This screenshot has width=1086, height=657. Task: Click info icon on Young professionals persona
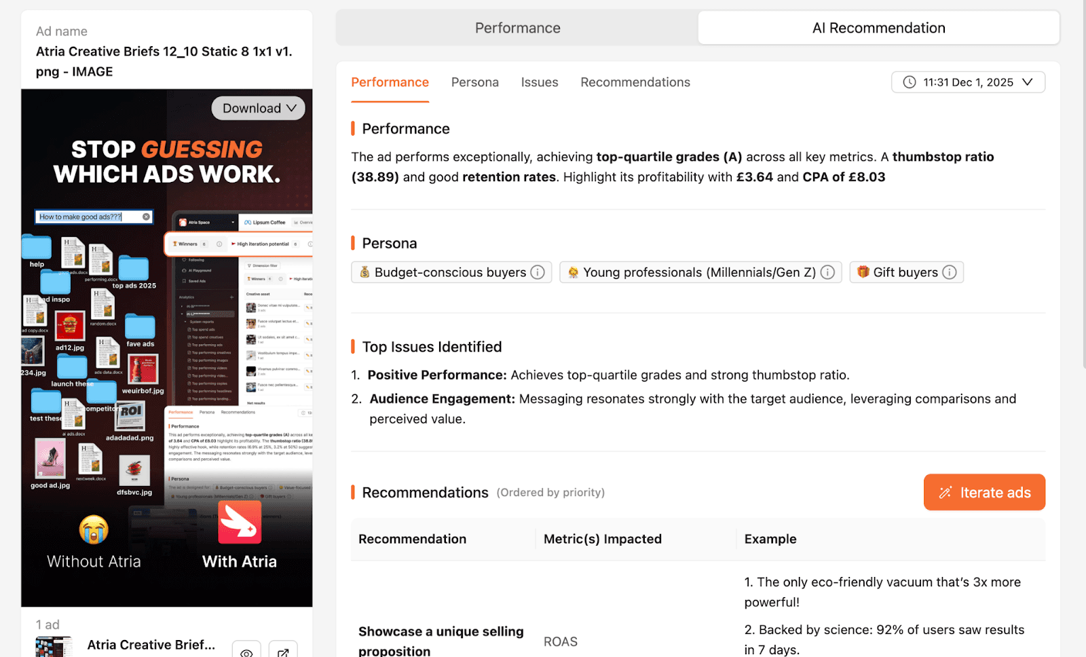[x=827, y=272]
